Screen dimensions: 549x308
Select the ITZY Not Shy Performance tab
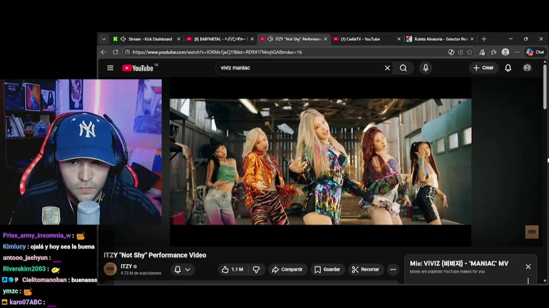294,39
